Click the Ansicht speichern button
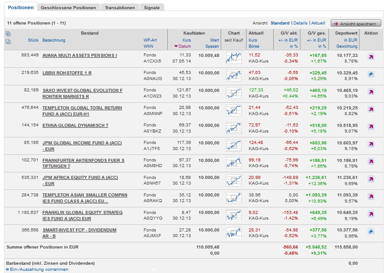Image resolution: width=384 pixels, height=273 pixels. (x=356, y=24)
